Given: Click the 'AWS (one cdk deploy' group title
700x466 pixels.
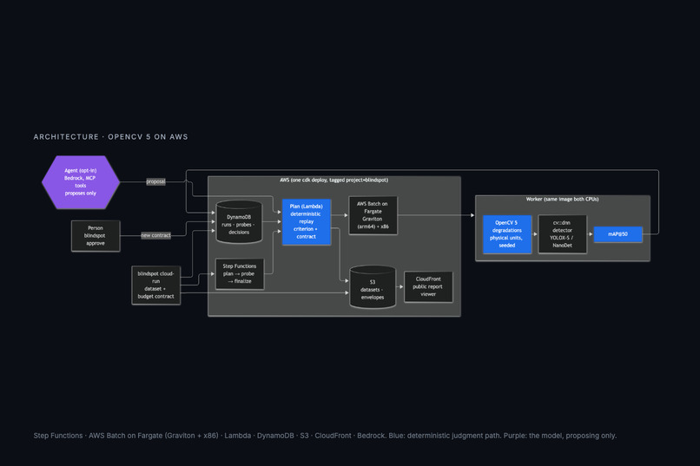Looking at the screenshot, I should [x=333, y=180].
